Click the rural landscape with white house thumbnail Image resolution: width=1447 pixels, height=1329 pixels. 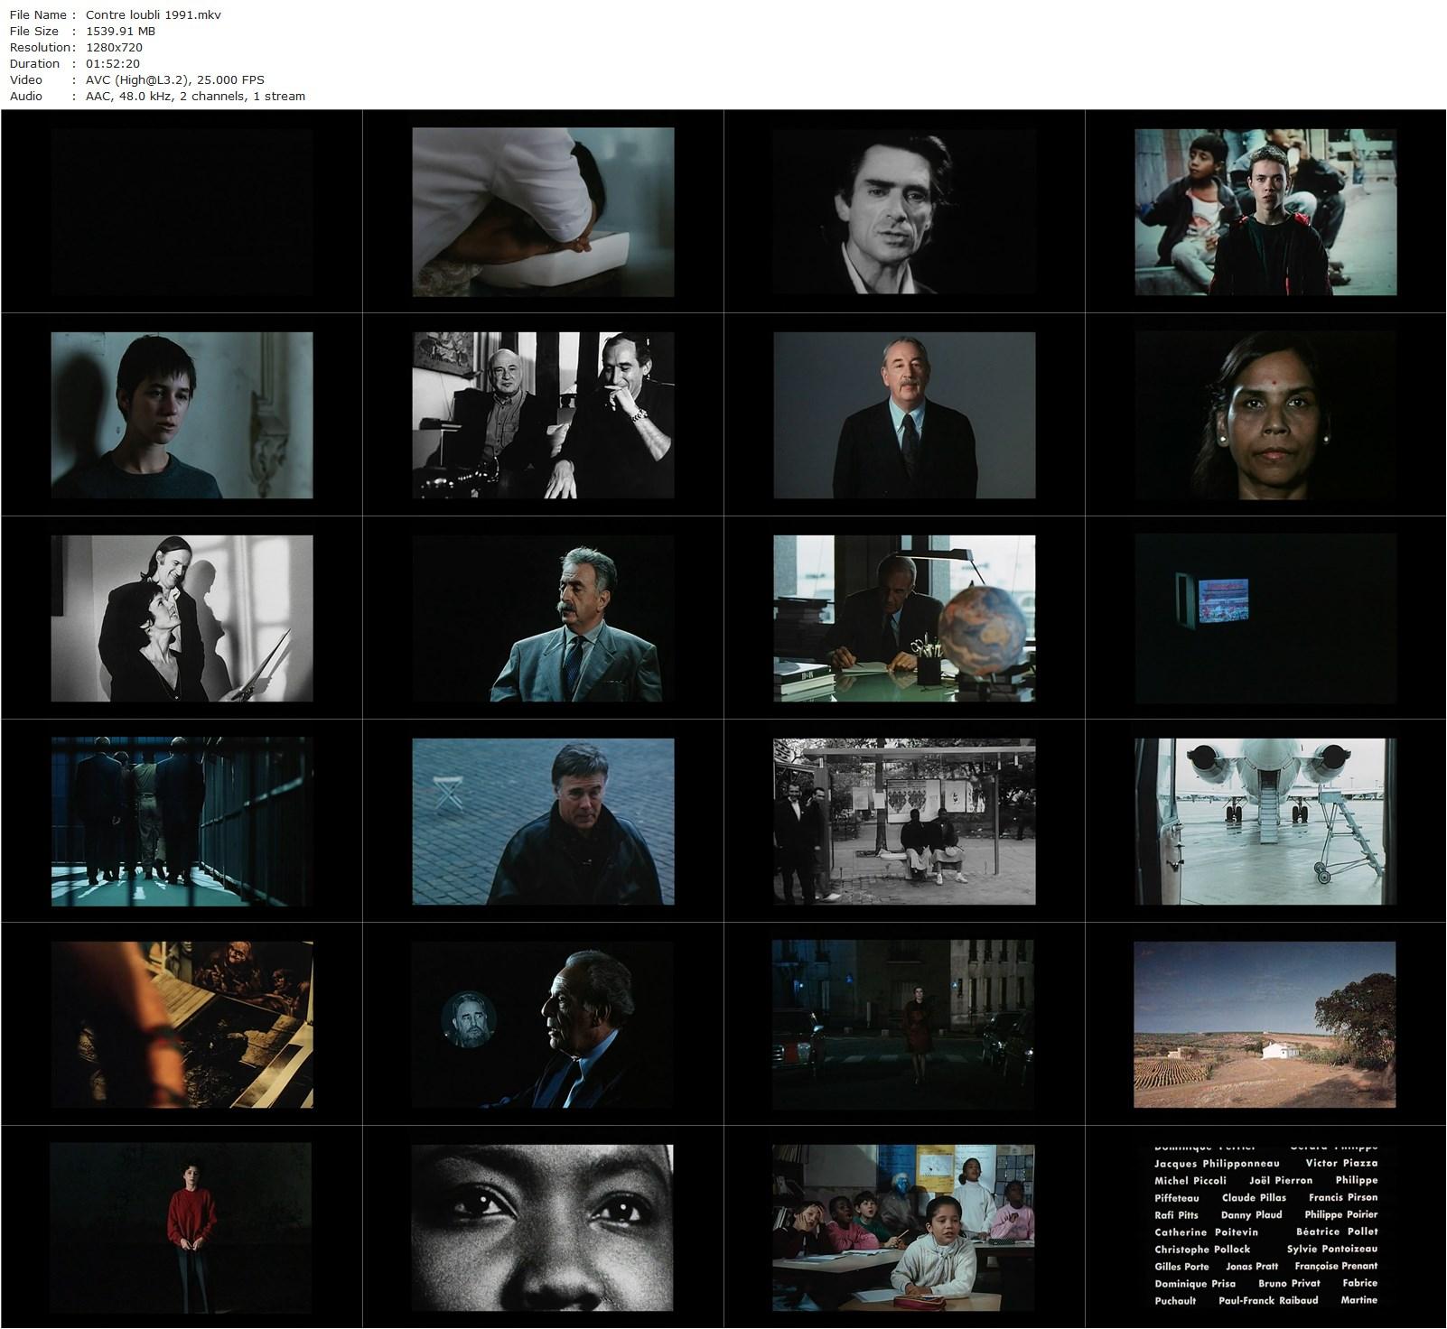coord(1265,1025)
